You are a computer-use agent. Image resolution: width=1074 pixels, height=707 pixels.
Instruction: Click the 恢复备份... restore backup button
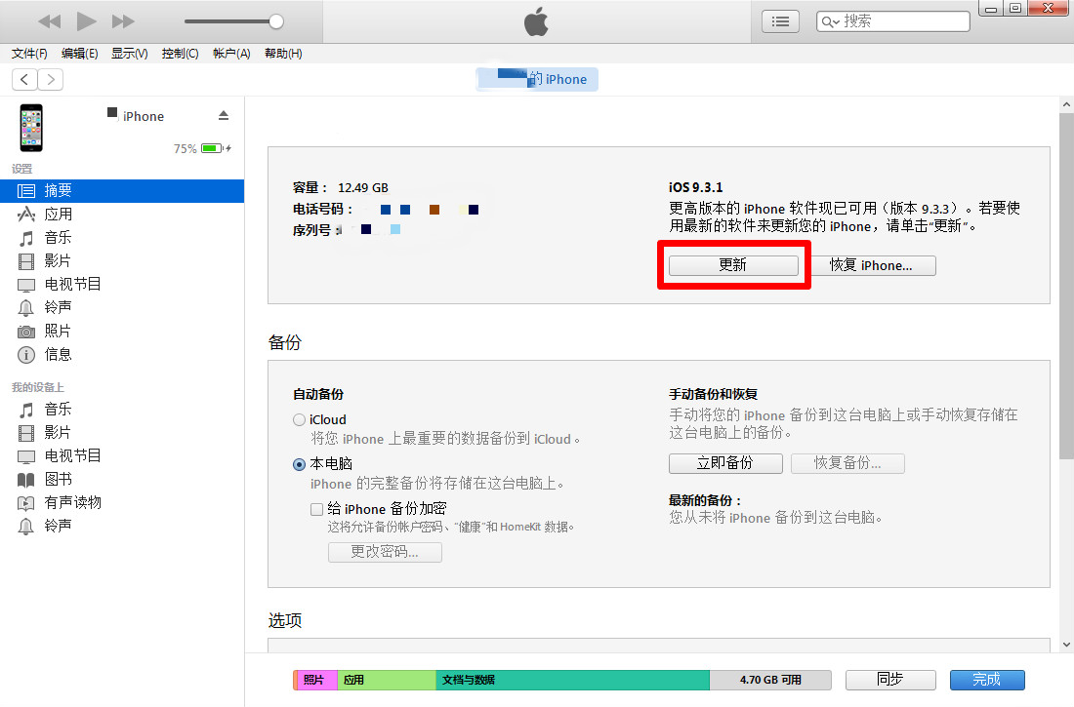847,463
